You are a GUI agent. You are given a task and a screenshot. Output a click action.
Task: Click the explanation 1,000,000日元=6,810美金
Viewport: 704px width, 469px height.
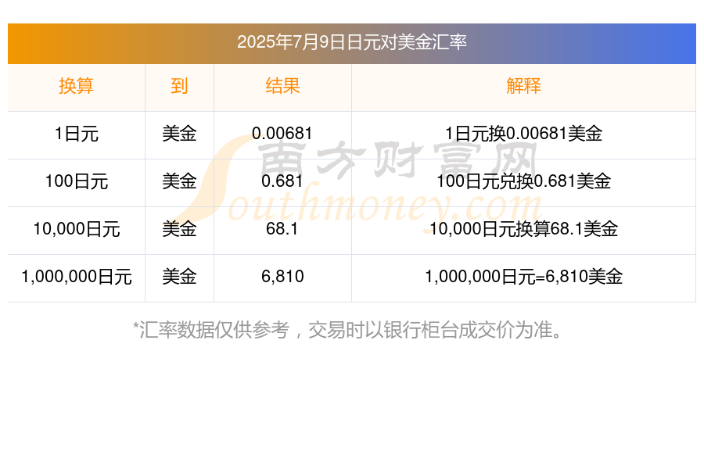(523, 277)
